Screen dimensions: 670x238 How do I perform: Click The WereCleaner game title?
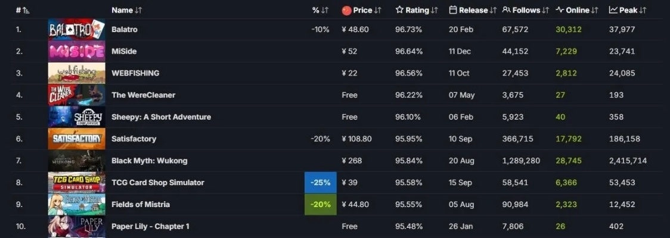(143, 95)
